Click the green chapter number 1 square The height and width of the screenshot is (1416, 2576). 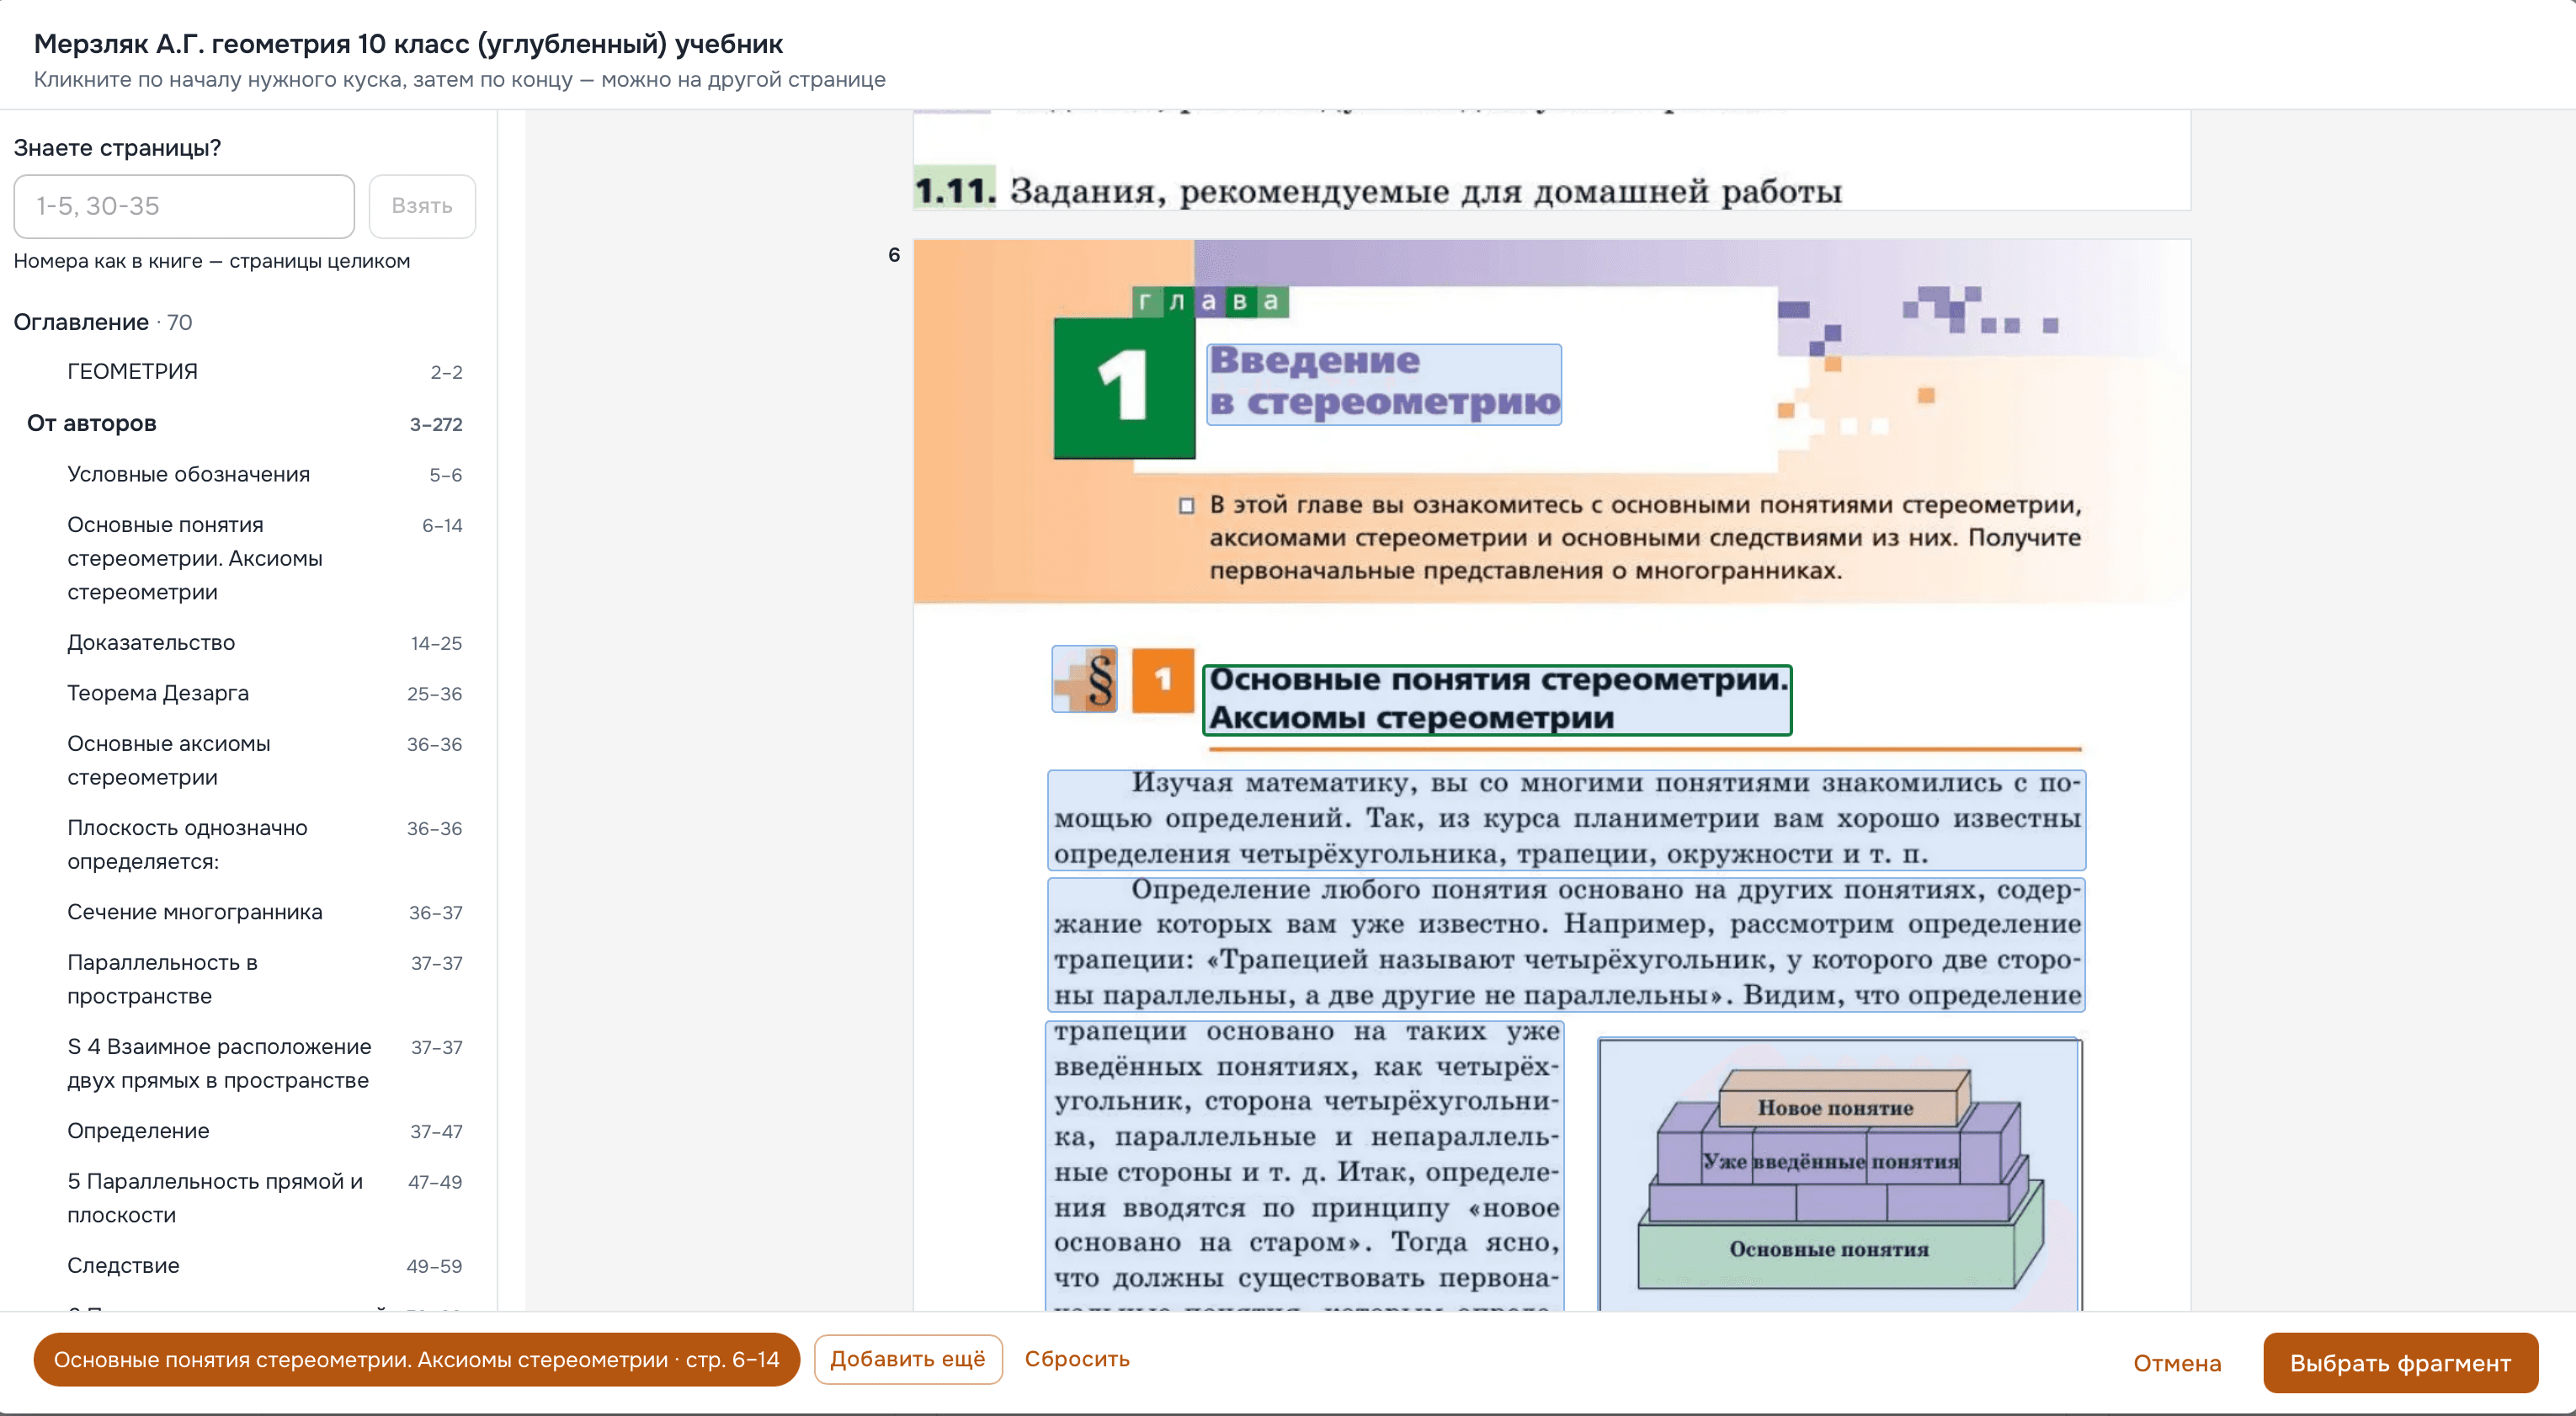click(1124, 388)
